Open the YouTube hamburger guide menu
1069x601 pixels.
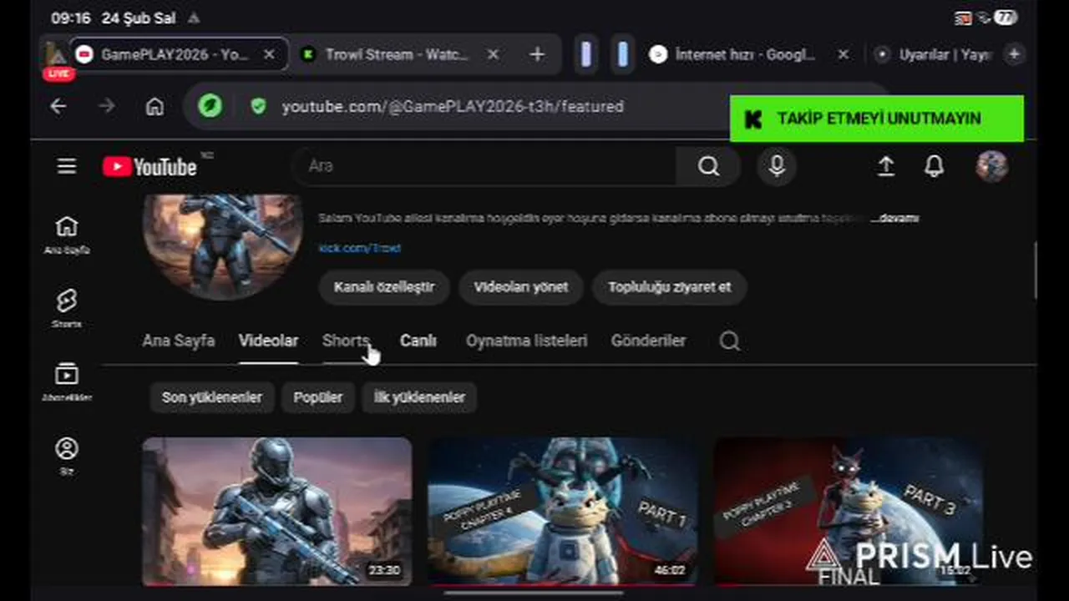pyautogui.click(x=67, y=166)
